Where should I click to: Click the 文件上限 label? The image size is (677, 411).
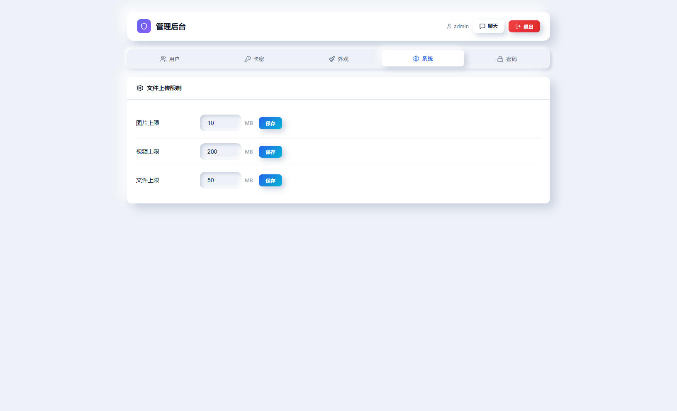click(x=148, y=180)
